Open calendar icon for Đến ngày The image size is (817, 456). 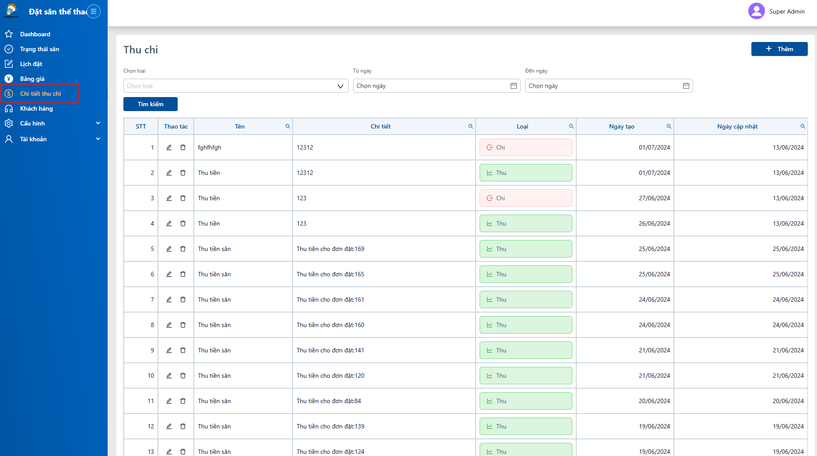(x=686, y=86)
